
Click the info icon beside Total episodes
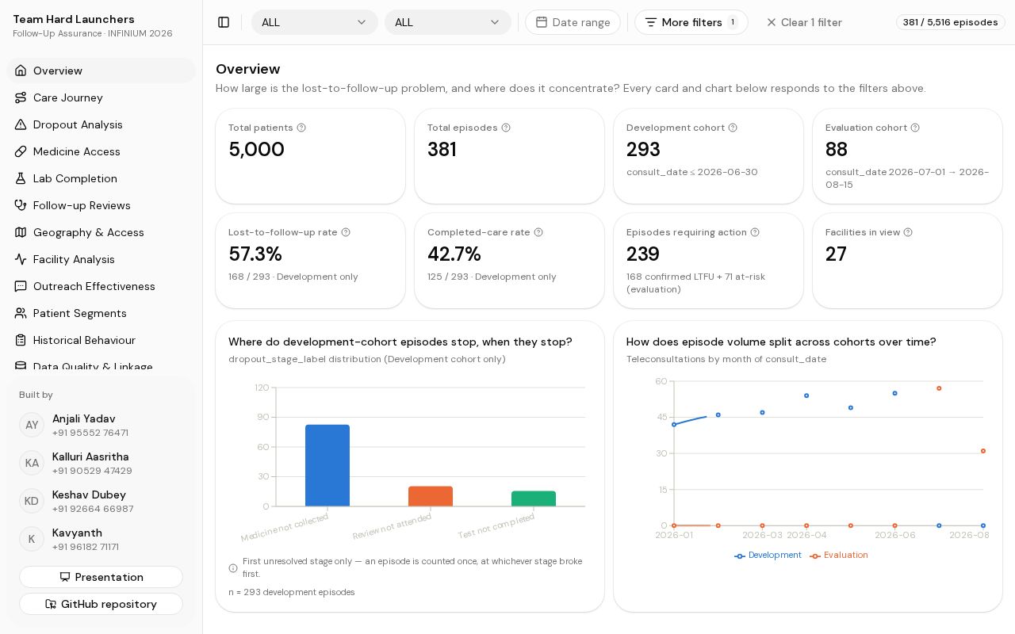506,128
